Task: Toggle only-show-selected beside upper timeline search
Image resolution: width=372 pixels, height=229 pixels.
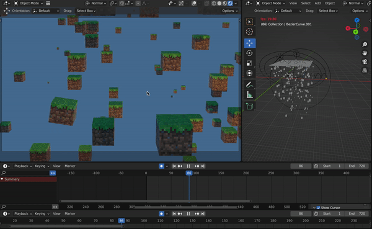Action: [x=53, y=173]
